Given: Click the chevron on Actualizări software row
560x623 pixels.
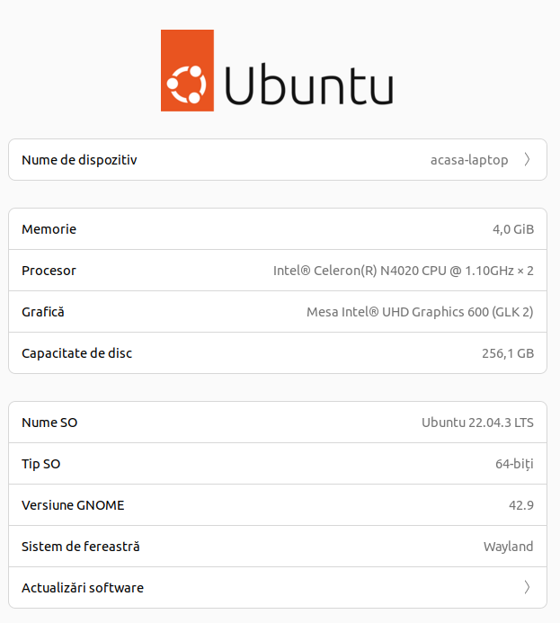Looking at the screenshot, I should point(527,587).
